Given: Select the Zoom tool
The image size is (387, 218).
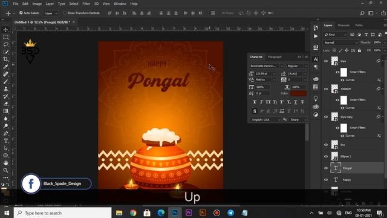Looking at the screenshot, I should click(x=5, y=170).
